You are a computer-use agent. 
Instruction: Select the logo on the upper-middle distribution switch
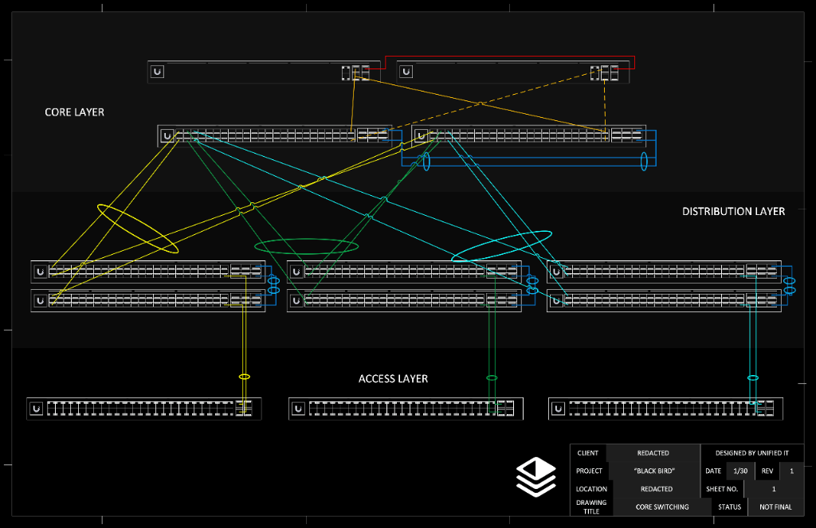click(x=296, y=272)
